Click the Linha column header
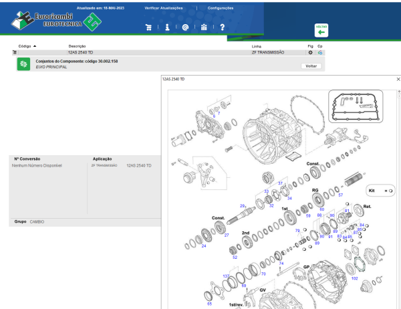This screenshot has width=401, height=309. pyautogui.click(x=256, y=46)
